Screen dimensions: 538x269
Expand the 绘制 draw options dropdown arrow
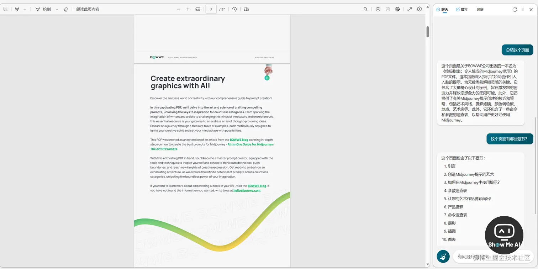57,10
